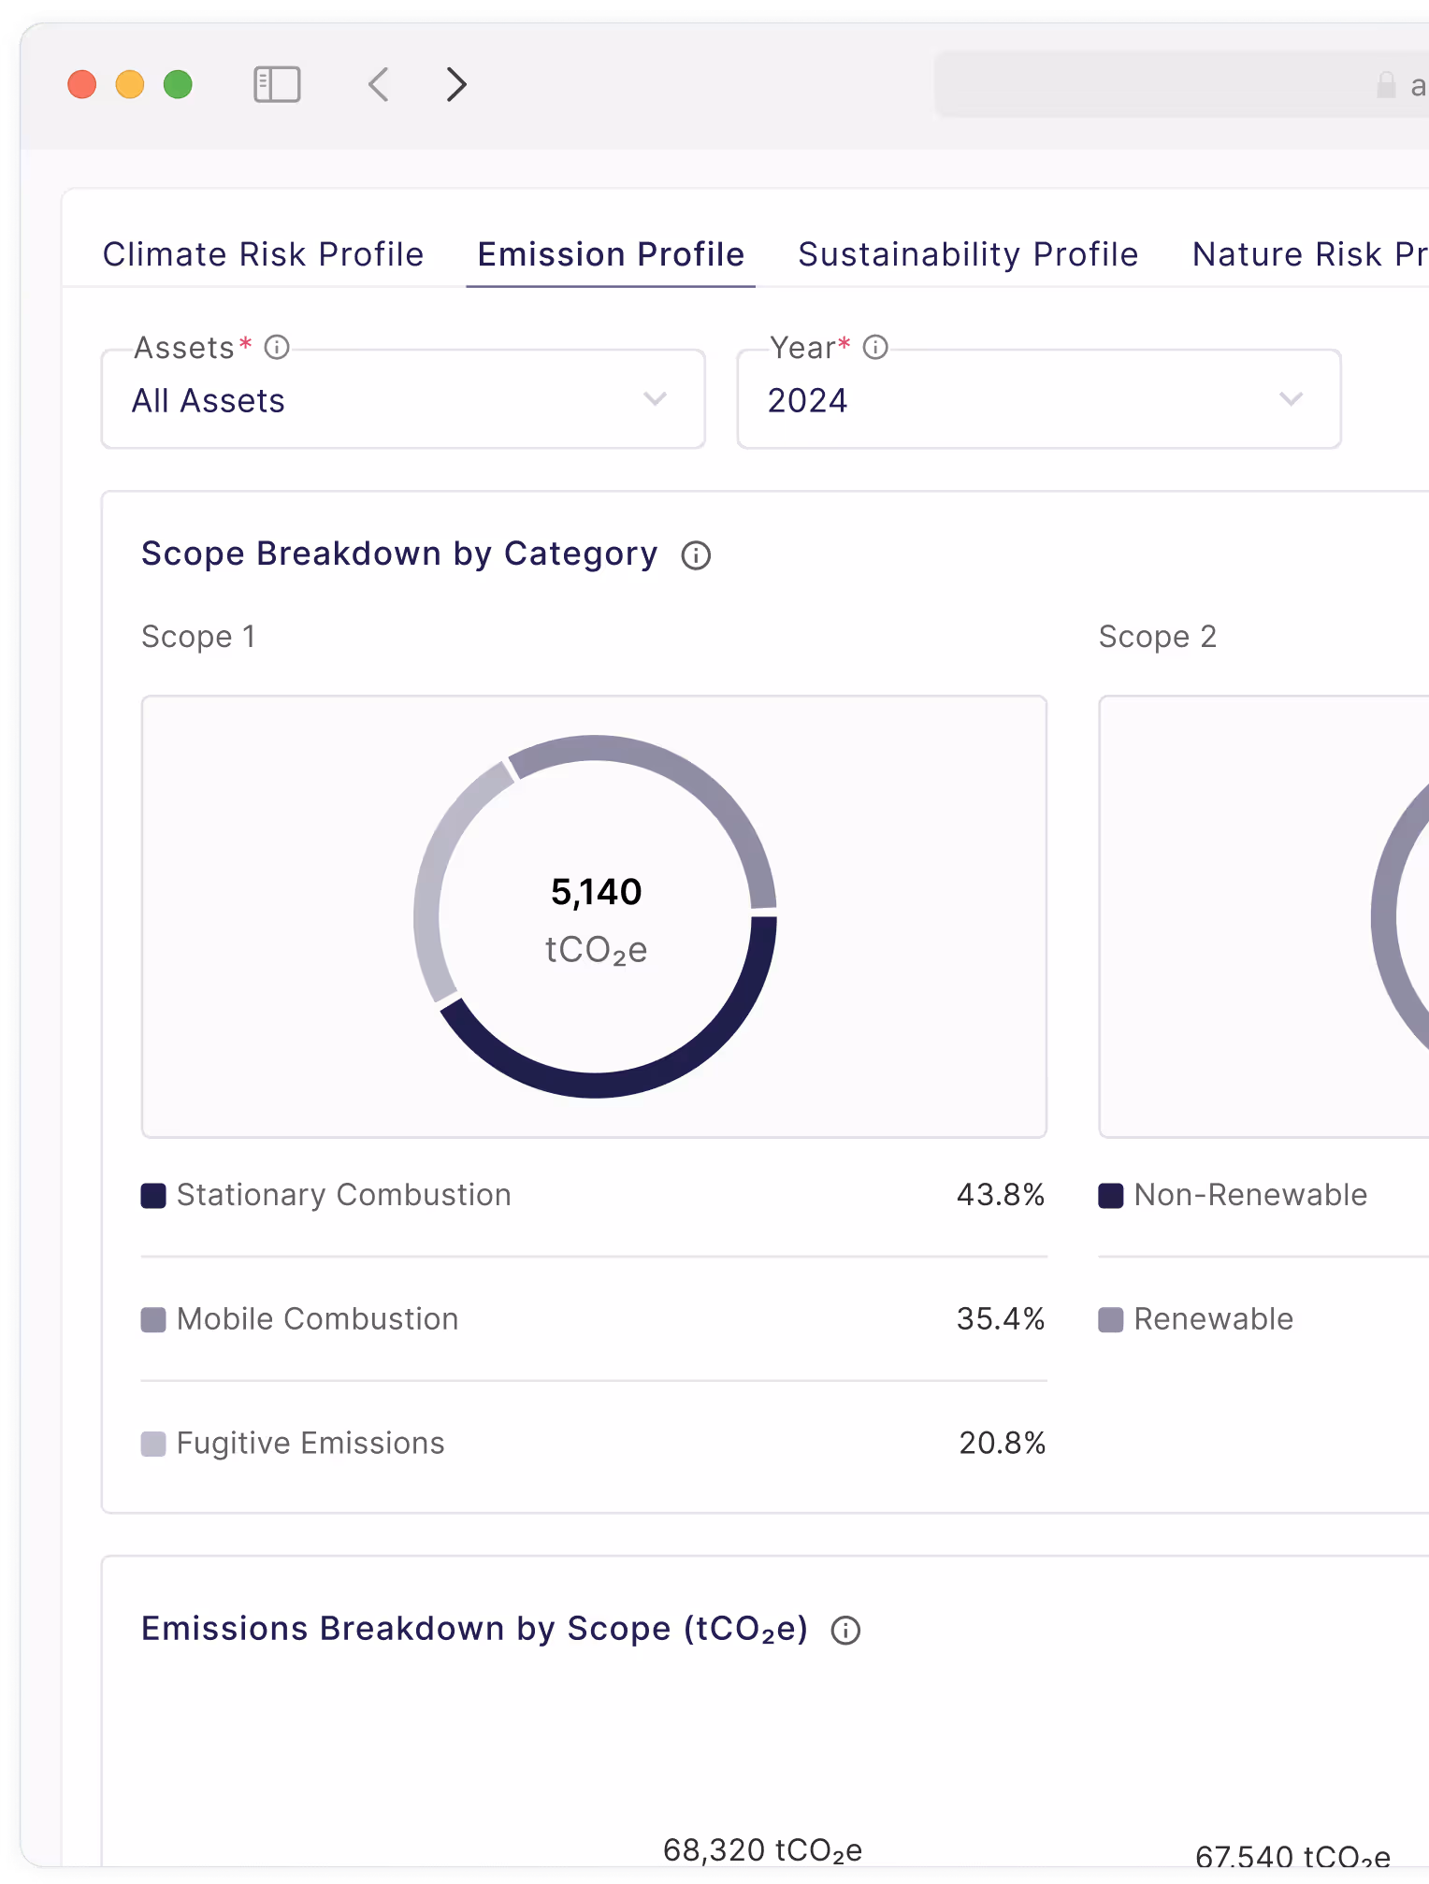Image resolution: width=1429 pixels, height=1884 pixels.
Task: Open the Nature Risk Profile tab
Action: [1309, 254]
